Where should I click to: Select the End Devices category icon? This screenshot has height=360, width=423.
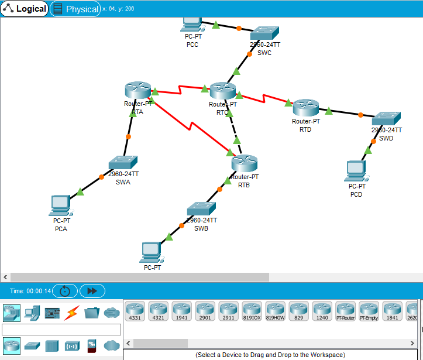pyautogui.click(x=32, y=313)
